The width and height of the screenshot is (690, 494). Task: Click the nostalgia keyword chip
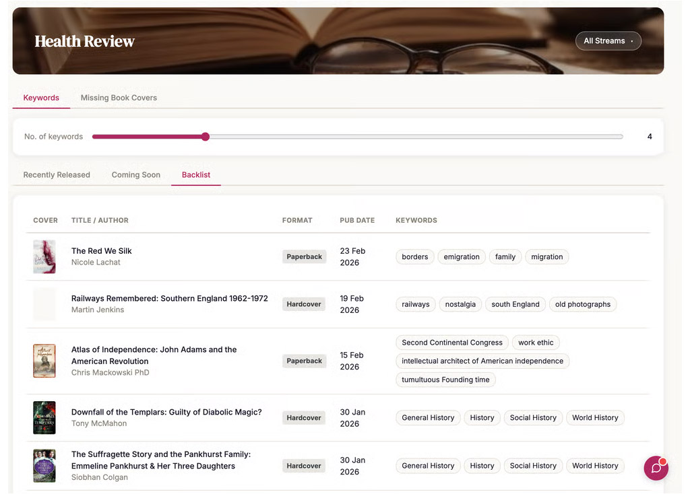click(x=460, y=304)
